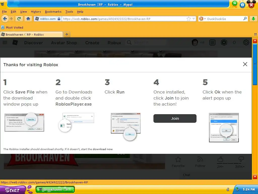Click the scrollbar up arrow
This screenshot has width=258, height=194.
pyautogui.click(x=255, y=41)
